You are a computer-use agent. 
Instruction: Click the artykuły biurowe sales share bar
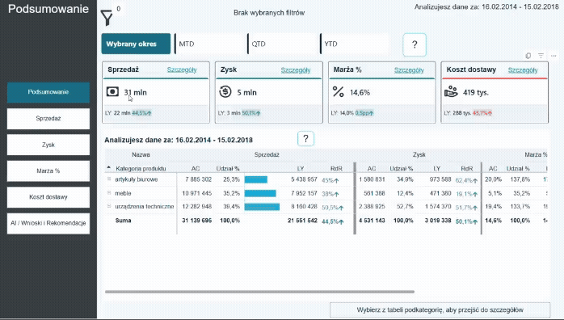256,179
